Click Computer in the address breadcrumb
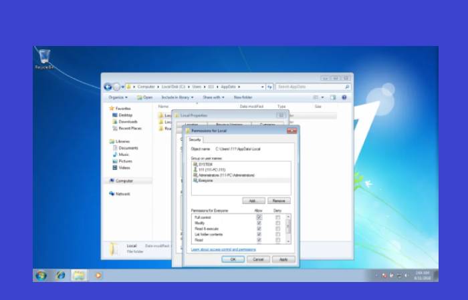Viewport: 468px width, 300px height. coord(146,87)
